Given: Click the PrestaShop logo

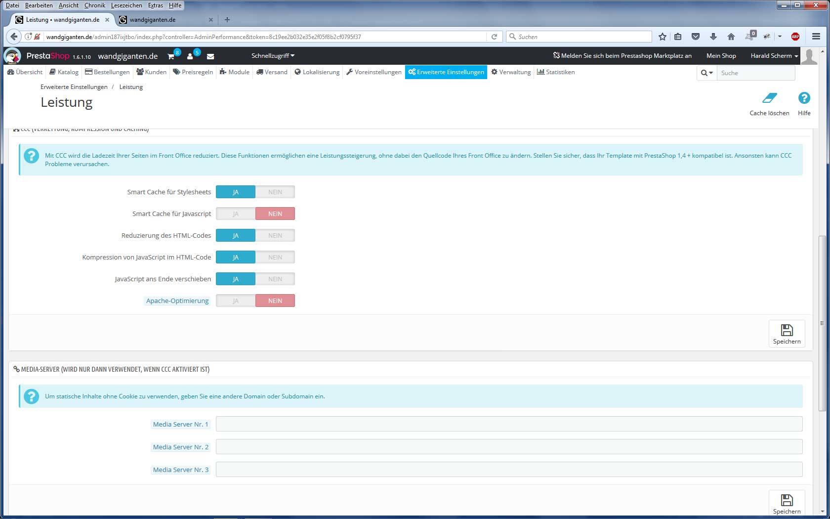Looking at the screenshot, I should (x=48, y=56).
